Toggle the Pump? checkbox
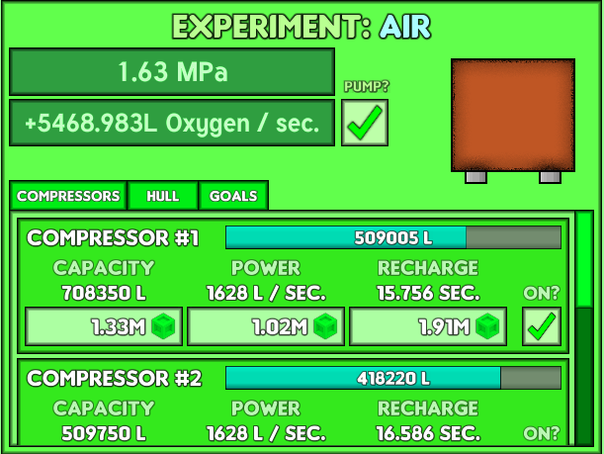The height and width of the screenshot is (454, 604). coord(365,123)
